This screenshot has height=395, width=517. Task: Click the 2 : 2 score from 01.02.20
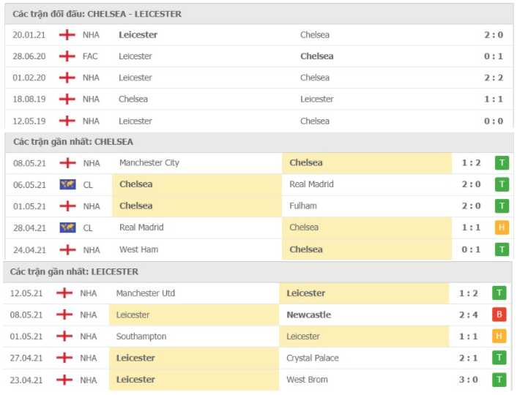click(x=494, y=78)
